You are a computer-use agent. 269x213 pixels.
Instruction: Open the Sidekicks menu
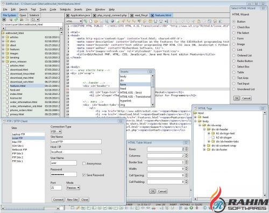pos(65,10)
